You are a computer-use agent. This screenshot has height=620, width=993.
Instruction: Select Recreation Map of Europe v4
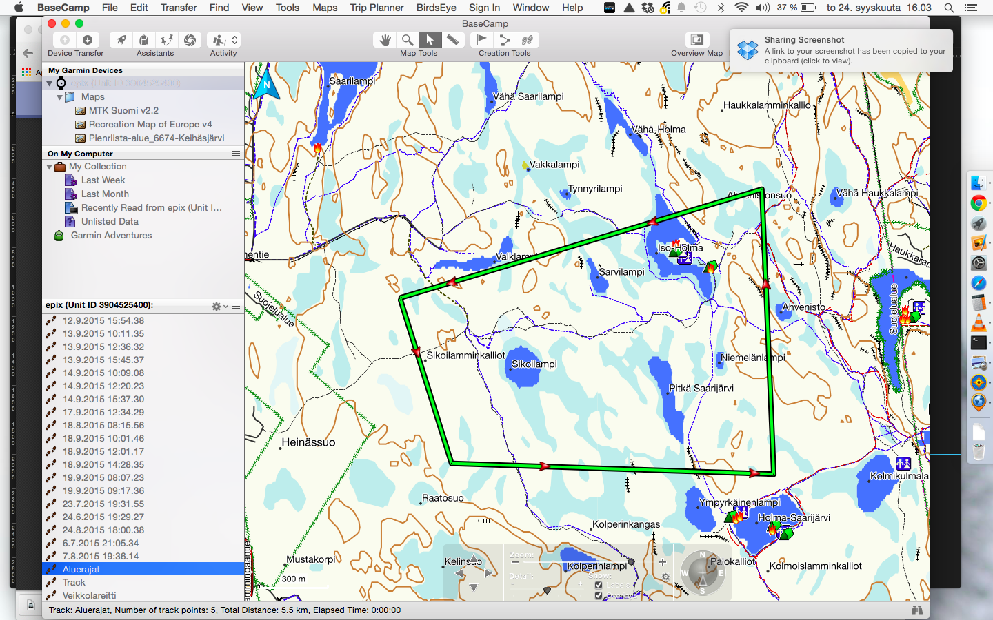point(150,124)
